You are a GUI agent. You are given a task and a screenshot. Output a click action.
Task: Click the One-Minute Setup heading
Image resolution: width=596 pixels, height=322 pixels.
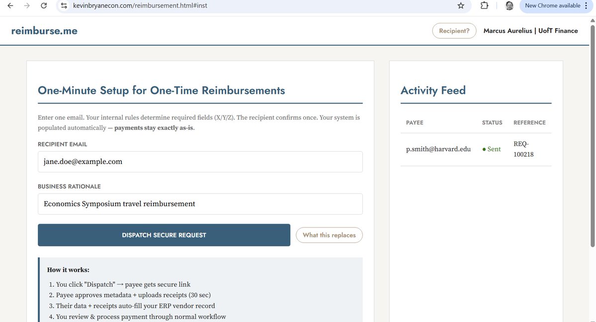[161, 90]
